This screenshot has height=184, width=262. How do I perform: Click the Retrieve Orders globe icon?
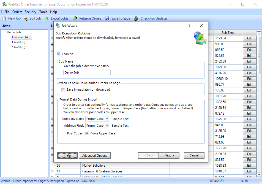(75, 18)
